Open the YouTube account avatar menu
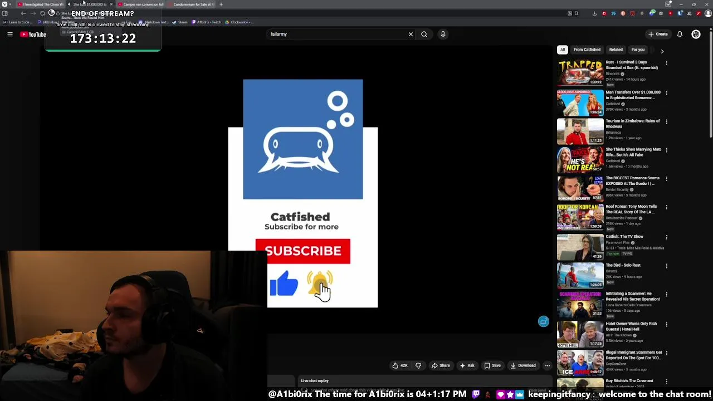The height and width of the screenshot is (401, 713). coord(696,34)
